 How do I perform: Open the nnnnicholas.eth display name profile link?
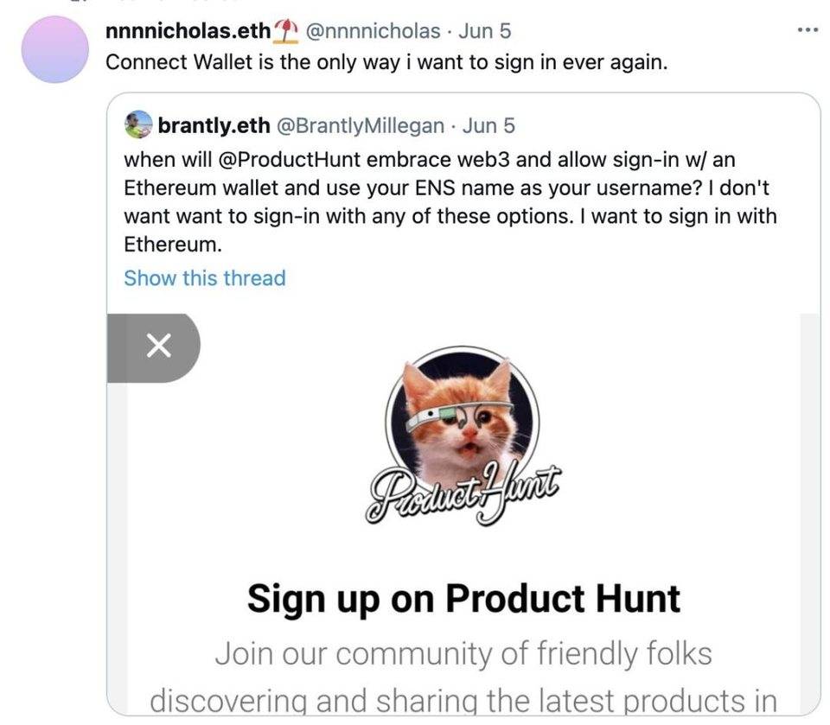pos(188,31)
